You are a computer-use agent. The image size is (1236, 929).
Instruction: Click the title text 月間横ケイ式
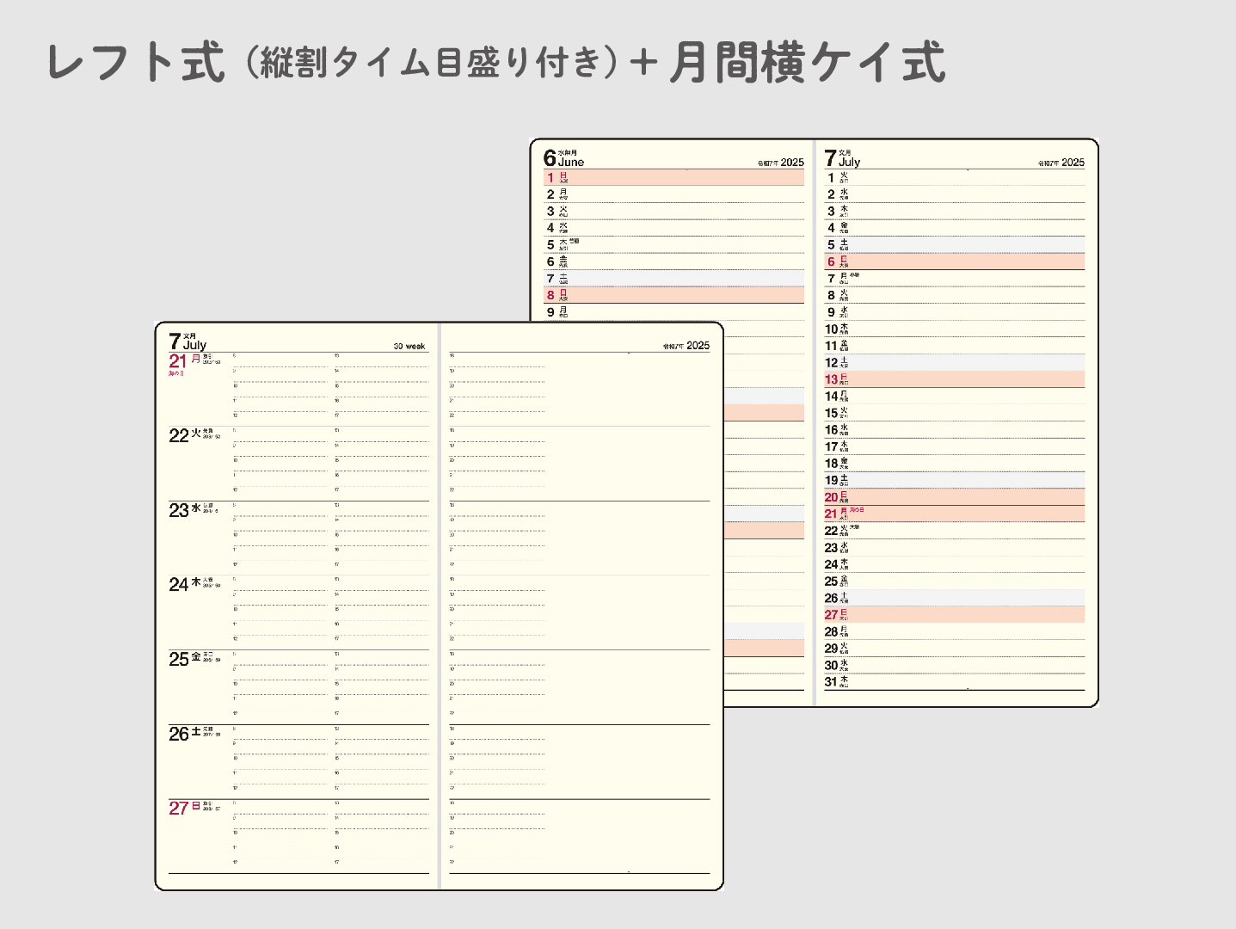807,63
